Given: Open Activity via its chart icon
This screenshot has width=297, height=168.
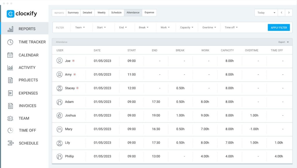Looking at the screenshot, I should [x=10, y=68].
